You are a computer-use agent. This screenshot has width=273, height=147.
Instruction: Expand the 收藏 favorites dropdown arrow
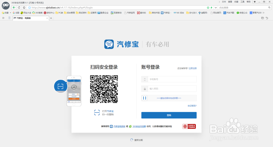tap(10, 13)
